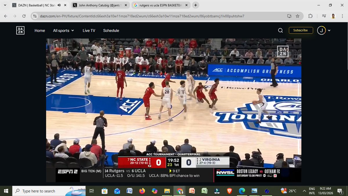
Task: Mute the DAZN tab audio icon
Action: (x=59, y=5)
